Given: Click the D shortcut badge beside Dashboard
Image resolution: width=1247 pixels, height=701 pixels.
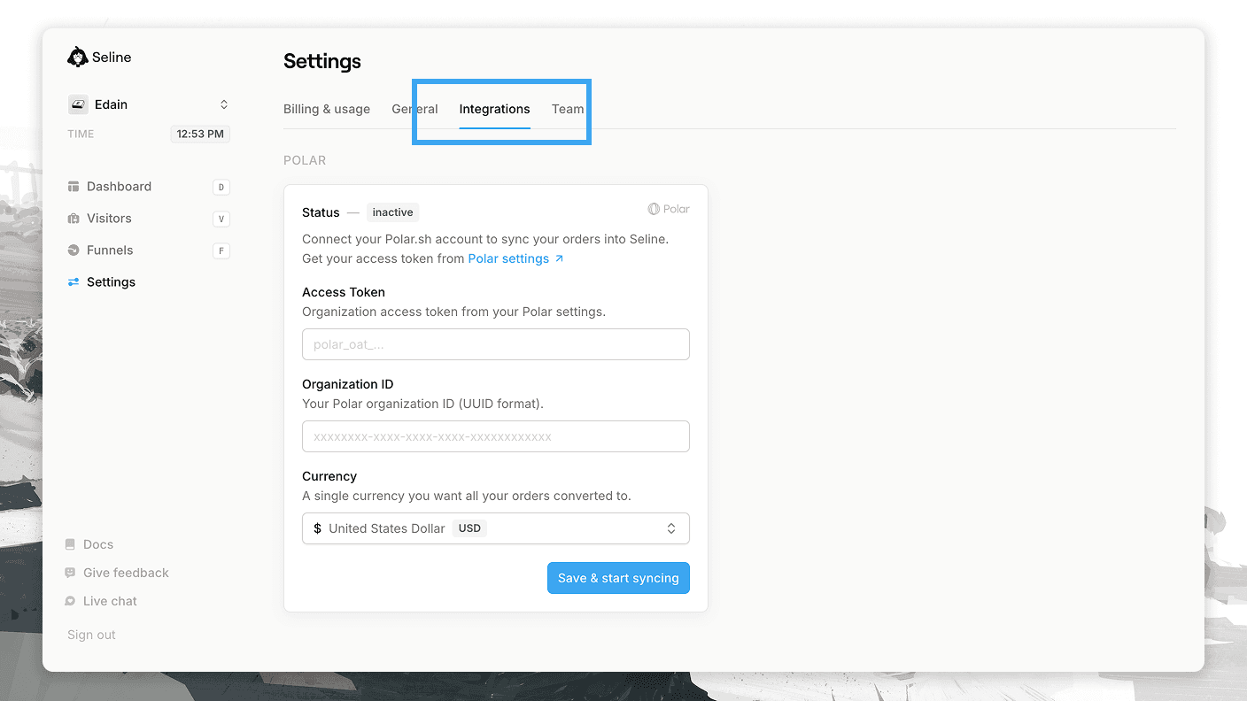Looking at the screenshot, I should pos(221,187).
